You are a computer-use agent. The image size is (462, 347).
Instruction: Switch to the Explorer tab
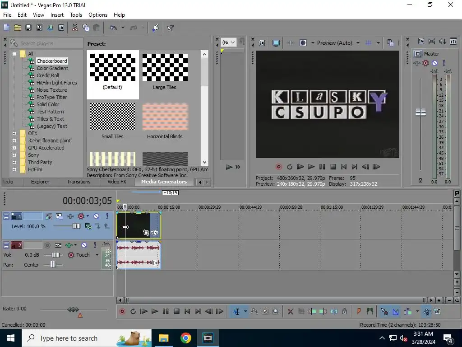pyautogui.click(x=40, y=182)
